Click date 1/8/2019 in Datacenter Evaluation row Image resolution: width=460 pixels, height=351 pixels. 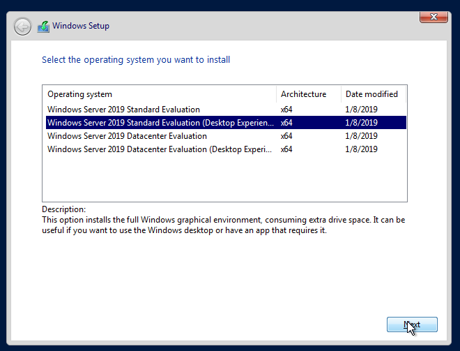click(x=361, y=135)
